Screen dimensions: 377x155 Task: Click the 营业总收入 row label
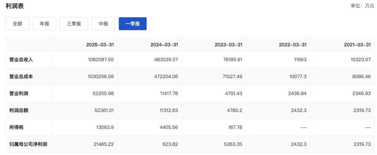(x=21, y=60)
